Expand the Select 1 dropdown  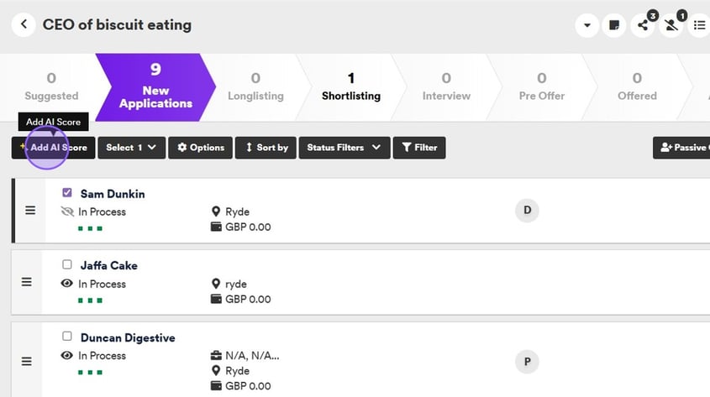pos(130,148)
